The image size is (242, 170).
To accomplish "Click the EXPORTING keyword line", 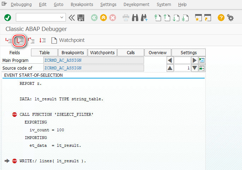I will [x=36, y=122].
